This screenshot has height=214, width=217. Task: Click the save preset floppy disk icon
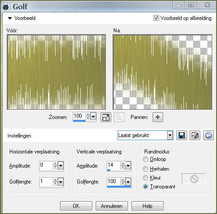182,135
